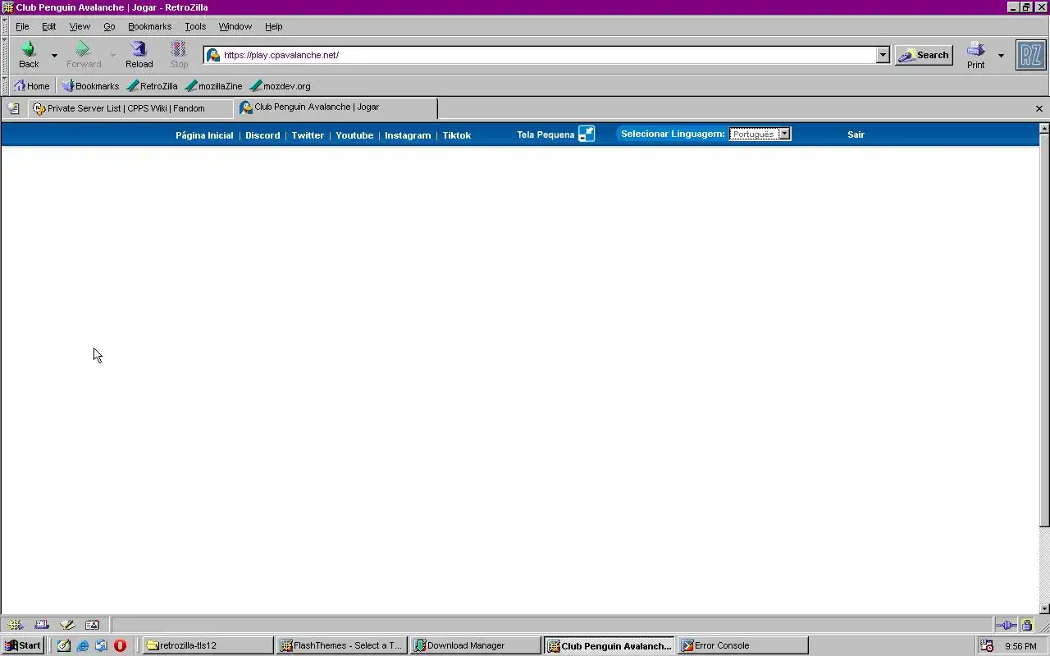Open the Window menu
1050x656 pixels.
click(x=235, y=26)
